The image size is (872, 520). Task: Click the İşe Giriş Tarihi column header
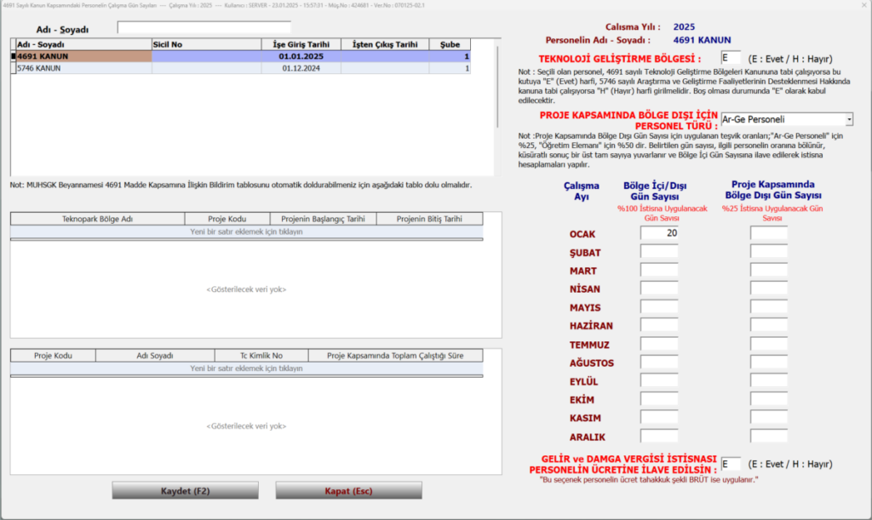[301, 44]
